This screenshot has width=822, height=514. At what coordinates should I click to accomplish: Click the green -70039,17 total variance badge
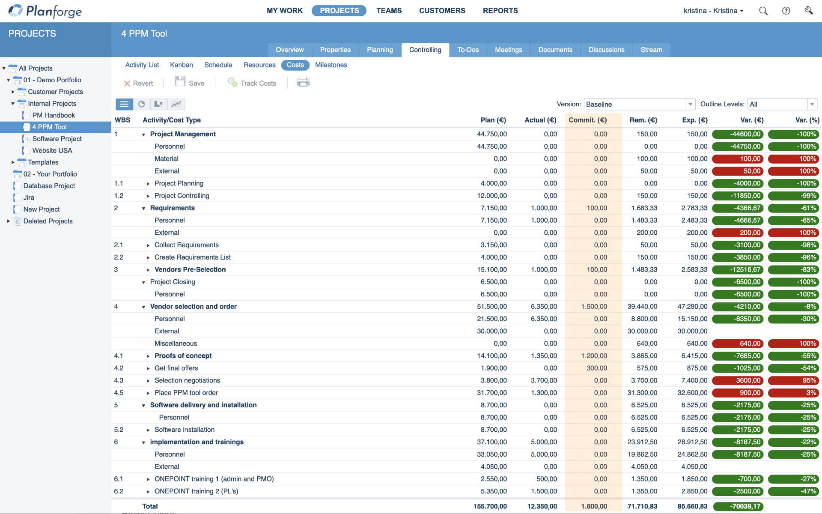(738, 506)
